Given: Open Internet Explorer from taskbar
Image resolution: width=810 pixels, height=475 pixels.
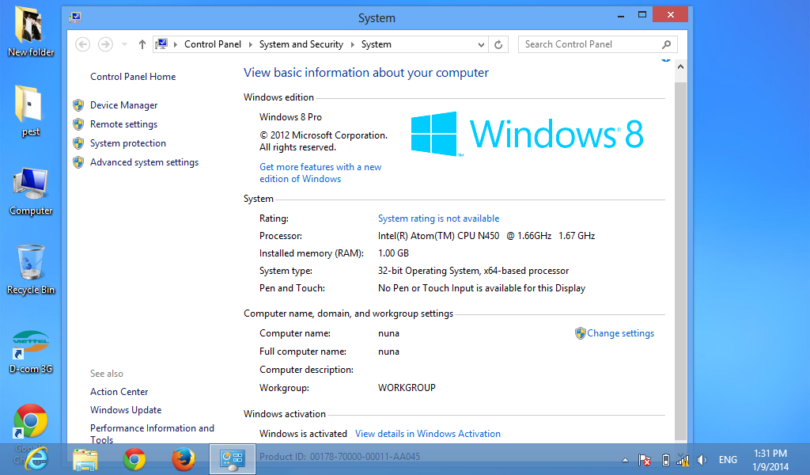Looking at the screenshot, I should point(36,459).
